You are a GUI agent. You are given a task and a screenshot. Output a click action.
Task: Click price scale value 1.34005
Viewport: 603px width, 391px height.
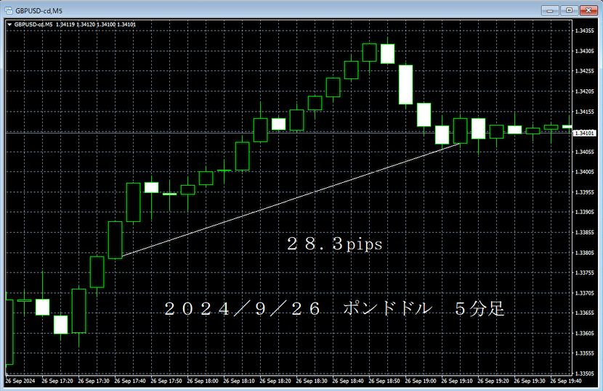(585, 172)
